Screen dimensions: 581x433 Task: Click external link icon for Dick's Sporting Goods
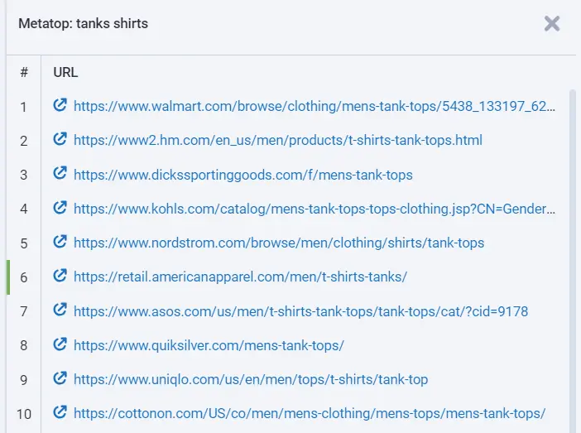pyautogui.click(x=60, y=174)
